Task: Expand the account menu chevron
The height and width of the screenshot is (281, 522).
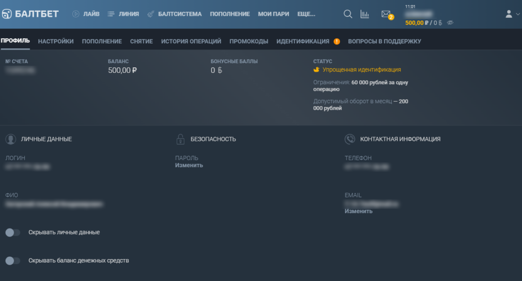Action: 518,14
